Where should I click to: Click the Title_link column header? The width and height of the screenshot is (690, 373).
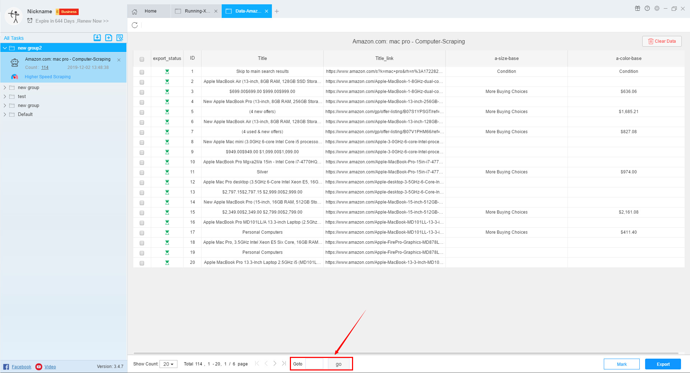(x=384, y=58)
